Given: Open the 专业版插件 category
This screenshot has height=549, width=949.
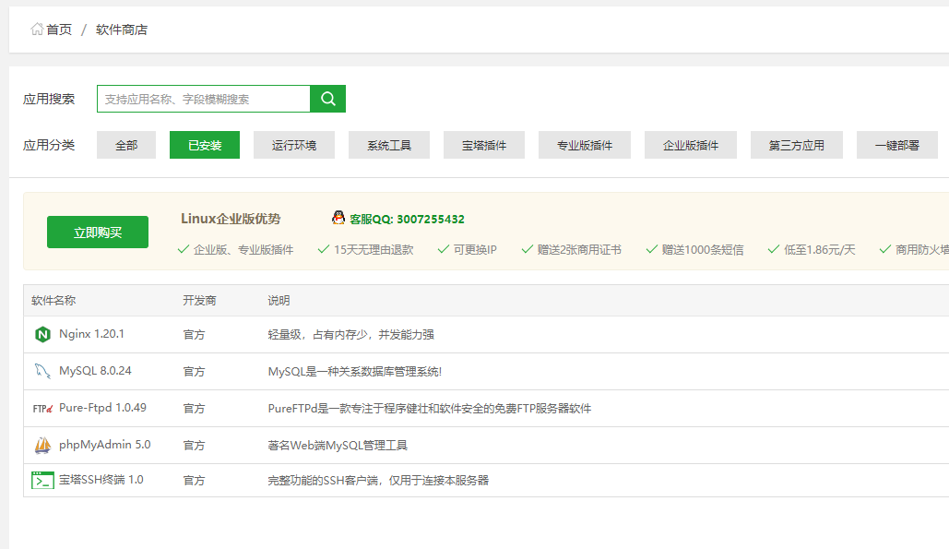Looking at the screenshot, I should 585,145.
